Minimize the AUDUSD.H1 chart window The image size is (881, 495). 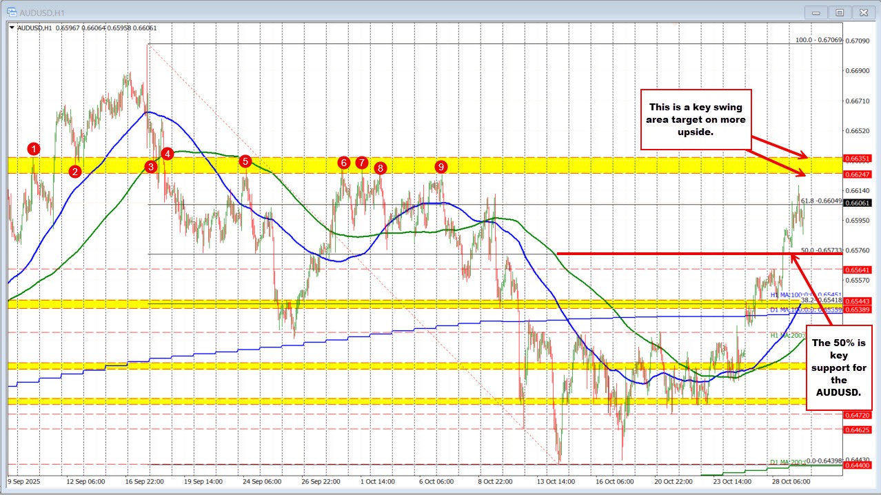[816, 12]
